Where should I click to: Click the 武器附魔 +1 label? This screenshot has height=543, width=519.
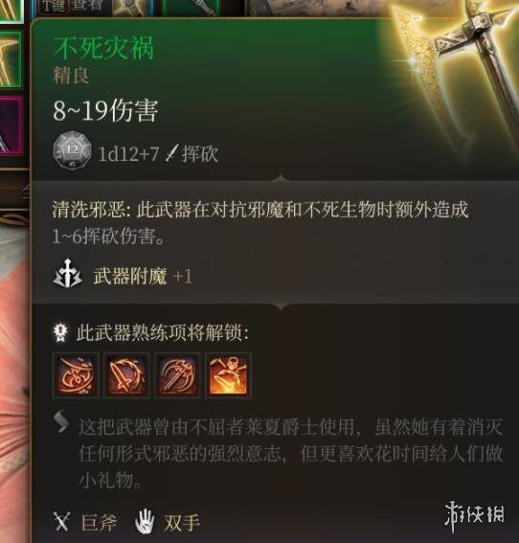[143, 277]
